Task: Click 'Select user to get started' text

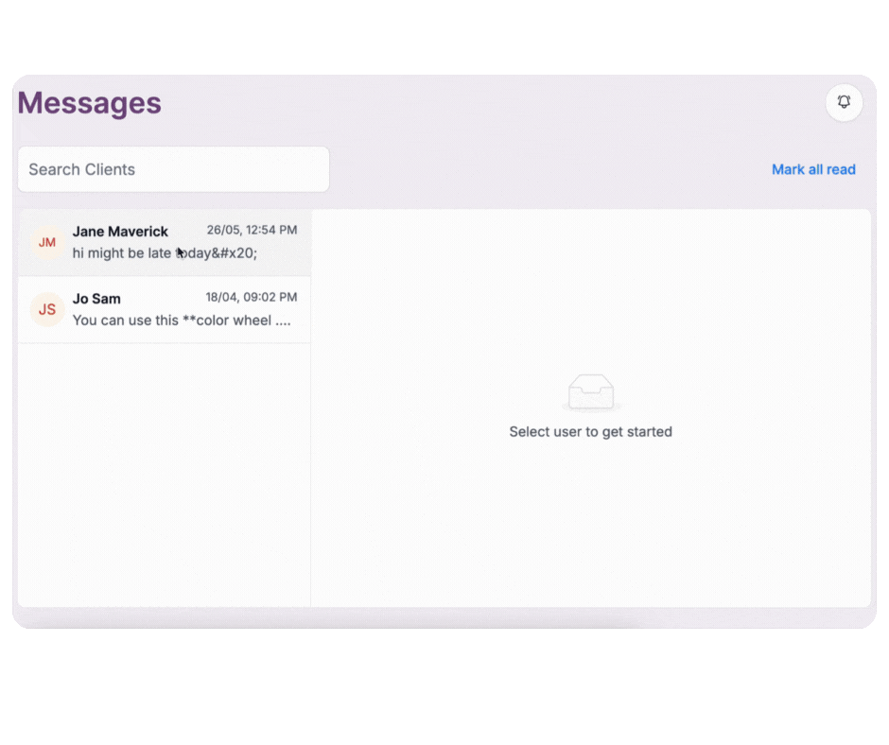Action: tap(591, 432)
